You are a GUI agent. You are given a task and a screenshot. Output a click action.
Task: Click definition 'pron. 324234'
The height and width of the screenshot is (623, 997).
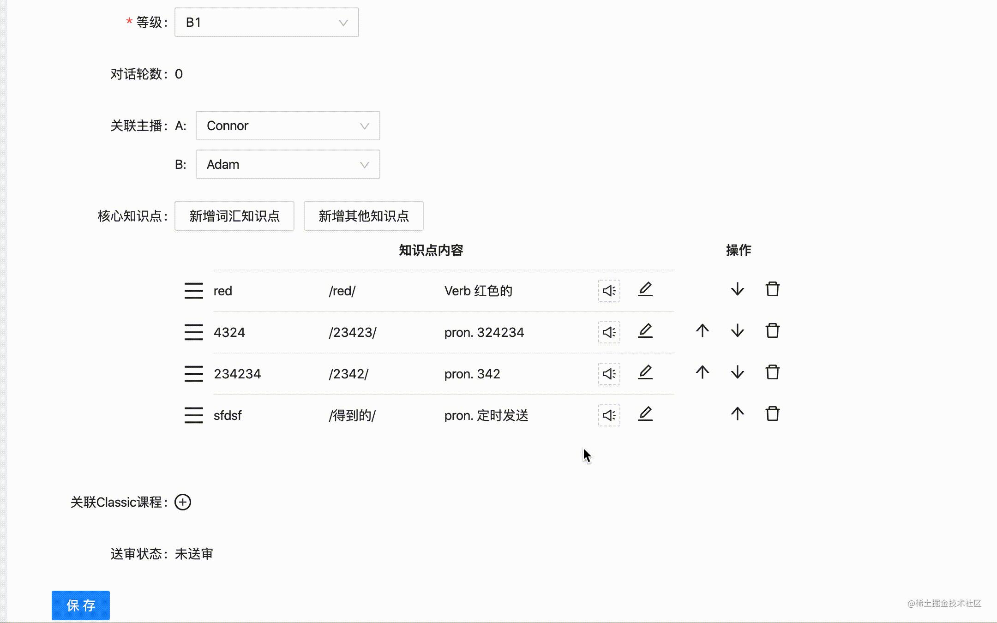pyautogui.click(x=484, y=332)
